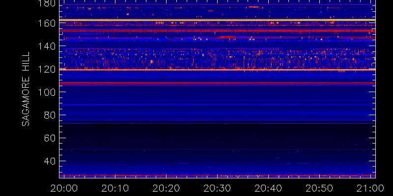Click the bright yellow band just above 160
The width and height of the screenshot is (393, 196).
click(217, 20)
